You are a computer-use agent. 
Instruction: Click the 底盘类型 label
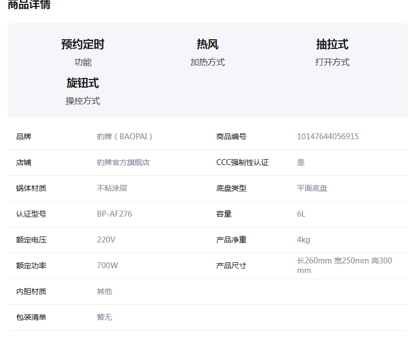pyautogui.click(x=231, y=188)
